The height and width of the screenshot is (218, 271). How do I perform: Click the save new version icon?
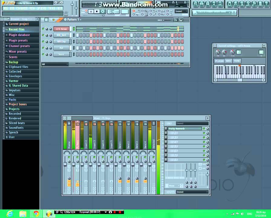tap(236, 4)
